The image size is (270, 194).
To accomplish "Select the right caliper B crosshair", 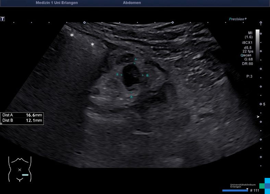I will click(x=143, y=75).
